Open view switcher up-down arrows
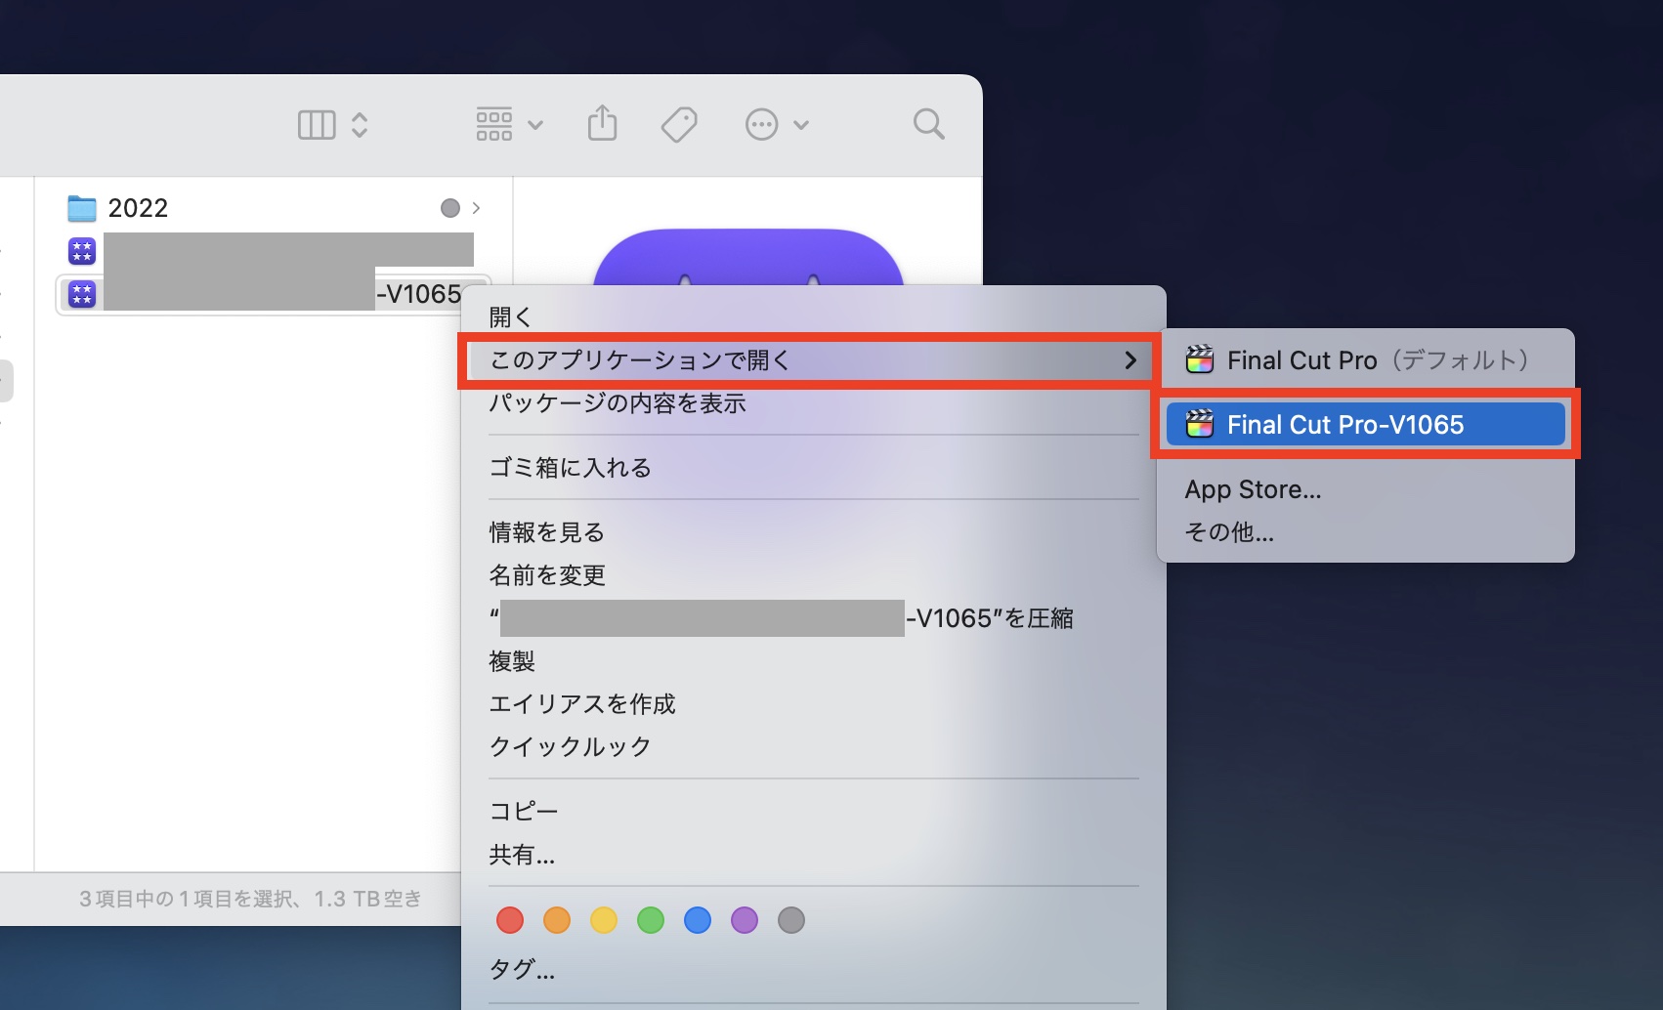 pyautogui.click(x=360, y=125)
